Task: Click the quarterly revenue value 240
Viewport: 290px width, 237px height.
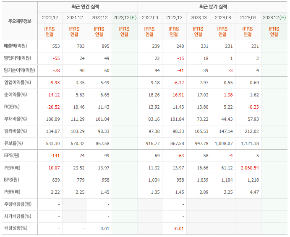Action: coord(180,46)
